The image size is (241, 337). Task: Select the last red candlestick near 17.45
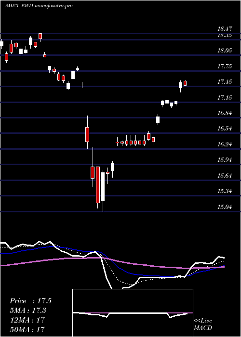point(185,83)
